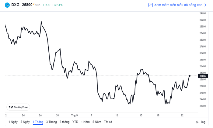This screenshot has height=128, width=213.
Task: Click the 'Thg 9' date axis label
Action: point(75,115)
